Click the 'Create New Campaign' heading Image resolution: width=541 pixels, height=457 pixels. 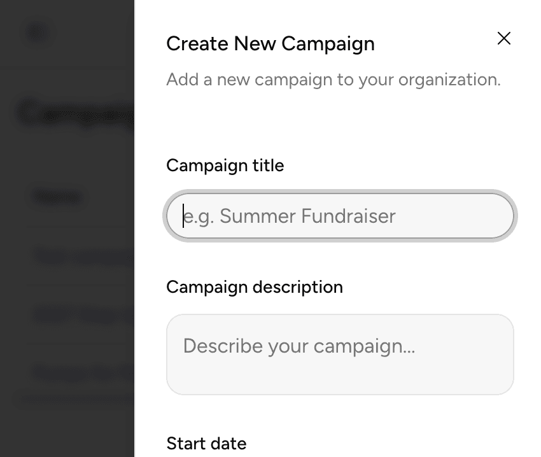tap(270, 44)
